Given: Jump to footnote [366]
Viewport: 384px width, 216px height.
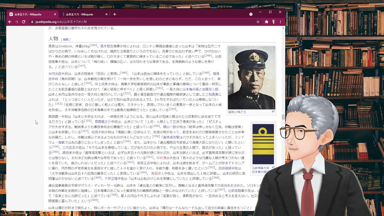Looking at the screenshot, I should 216,178.
